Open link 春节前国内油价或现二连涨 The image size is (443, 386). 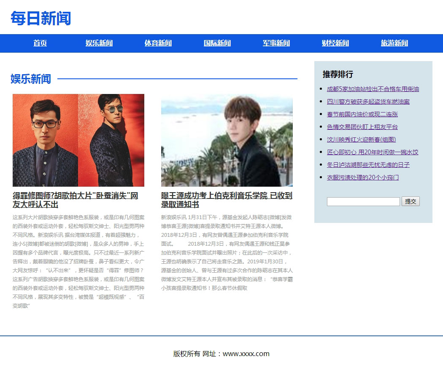[x=362, y=114]
